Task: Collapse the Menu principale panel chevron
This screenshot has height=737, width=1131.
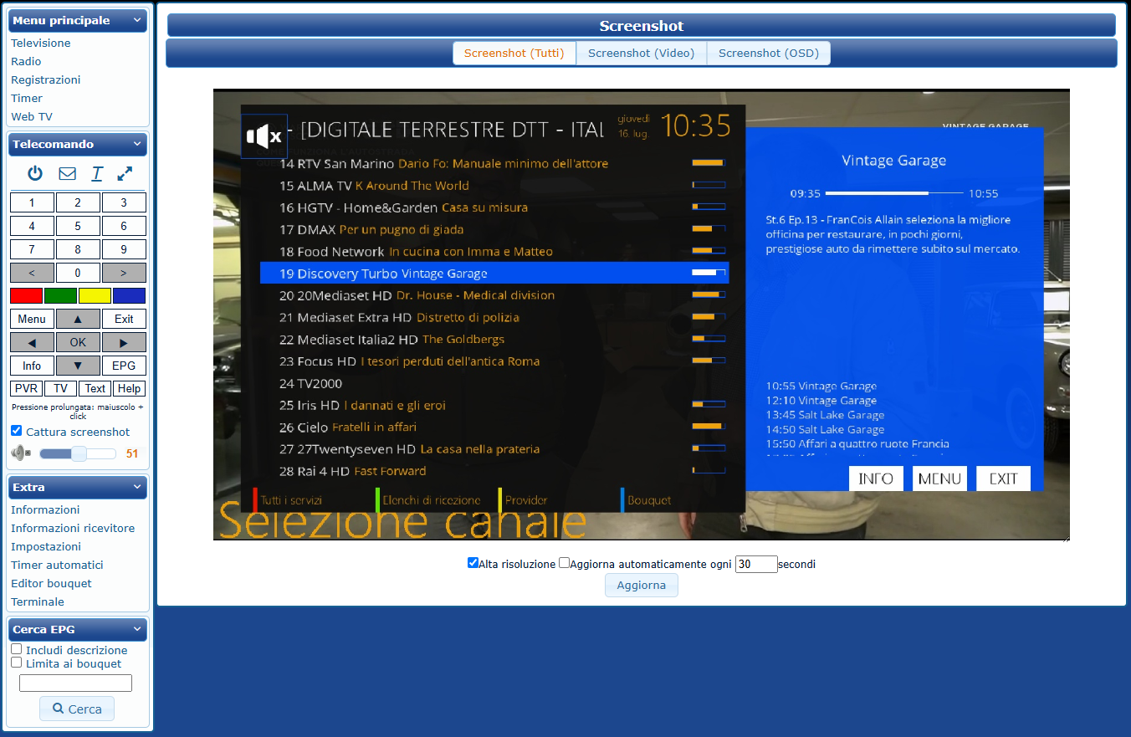Action: tap(137, 20)
